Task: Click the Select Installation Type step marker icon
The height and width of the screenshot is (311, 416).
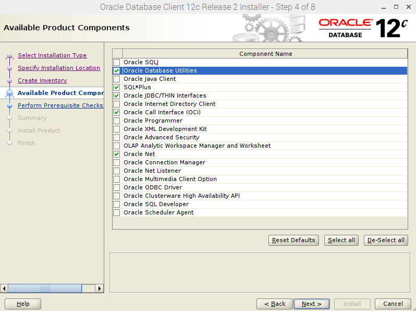Action: 10,56
